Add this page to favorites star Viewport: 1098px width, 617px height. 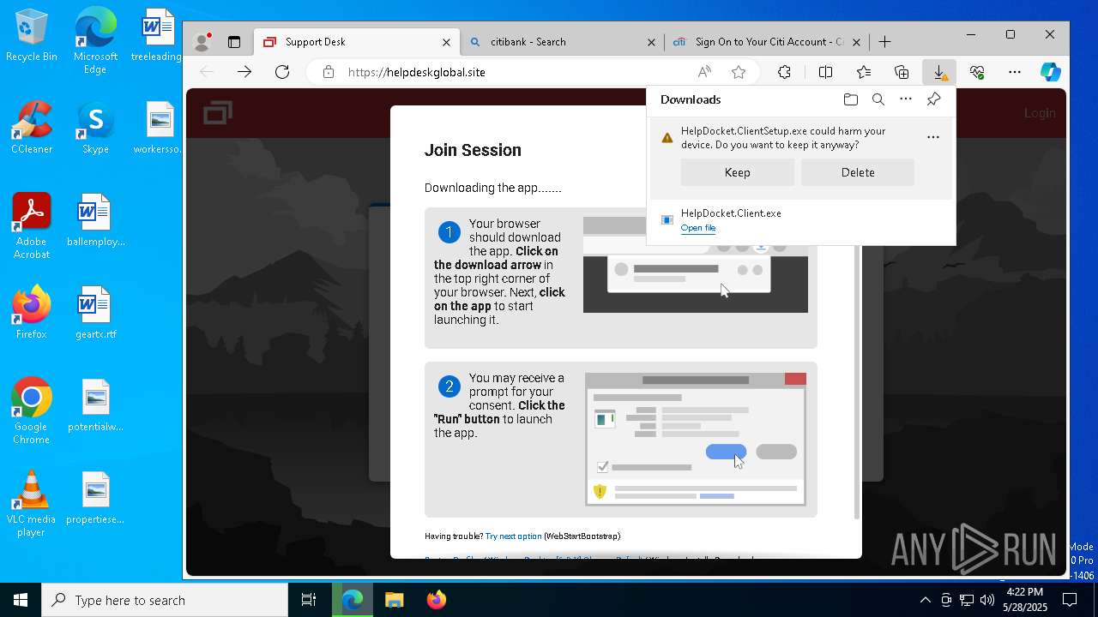[739, 72]
